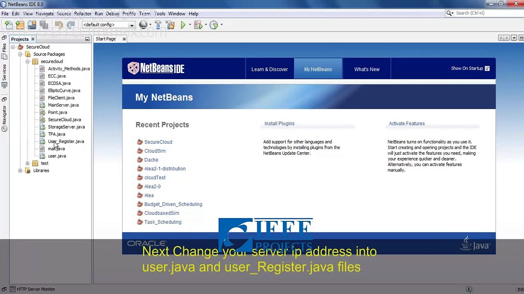This screenshot has height=294, width=524.
Task: Select StorageServer.java in the project tree
Action: [x=66, y=127]
